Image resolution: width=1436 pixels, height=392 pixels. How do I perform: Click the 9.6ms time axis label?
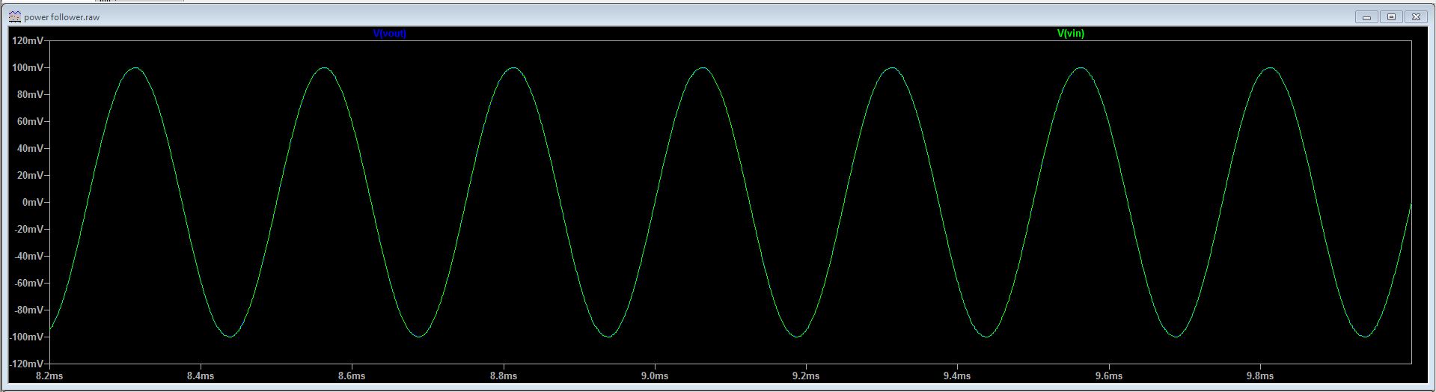1109,376
